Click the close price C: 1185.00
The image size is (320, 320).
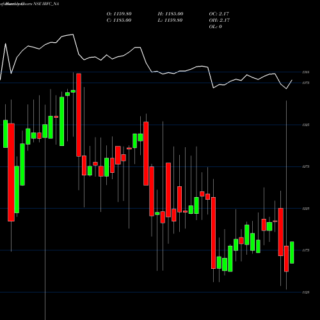[119, 20]
